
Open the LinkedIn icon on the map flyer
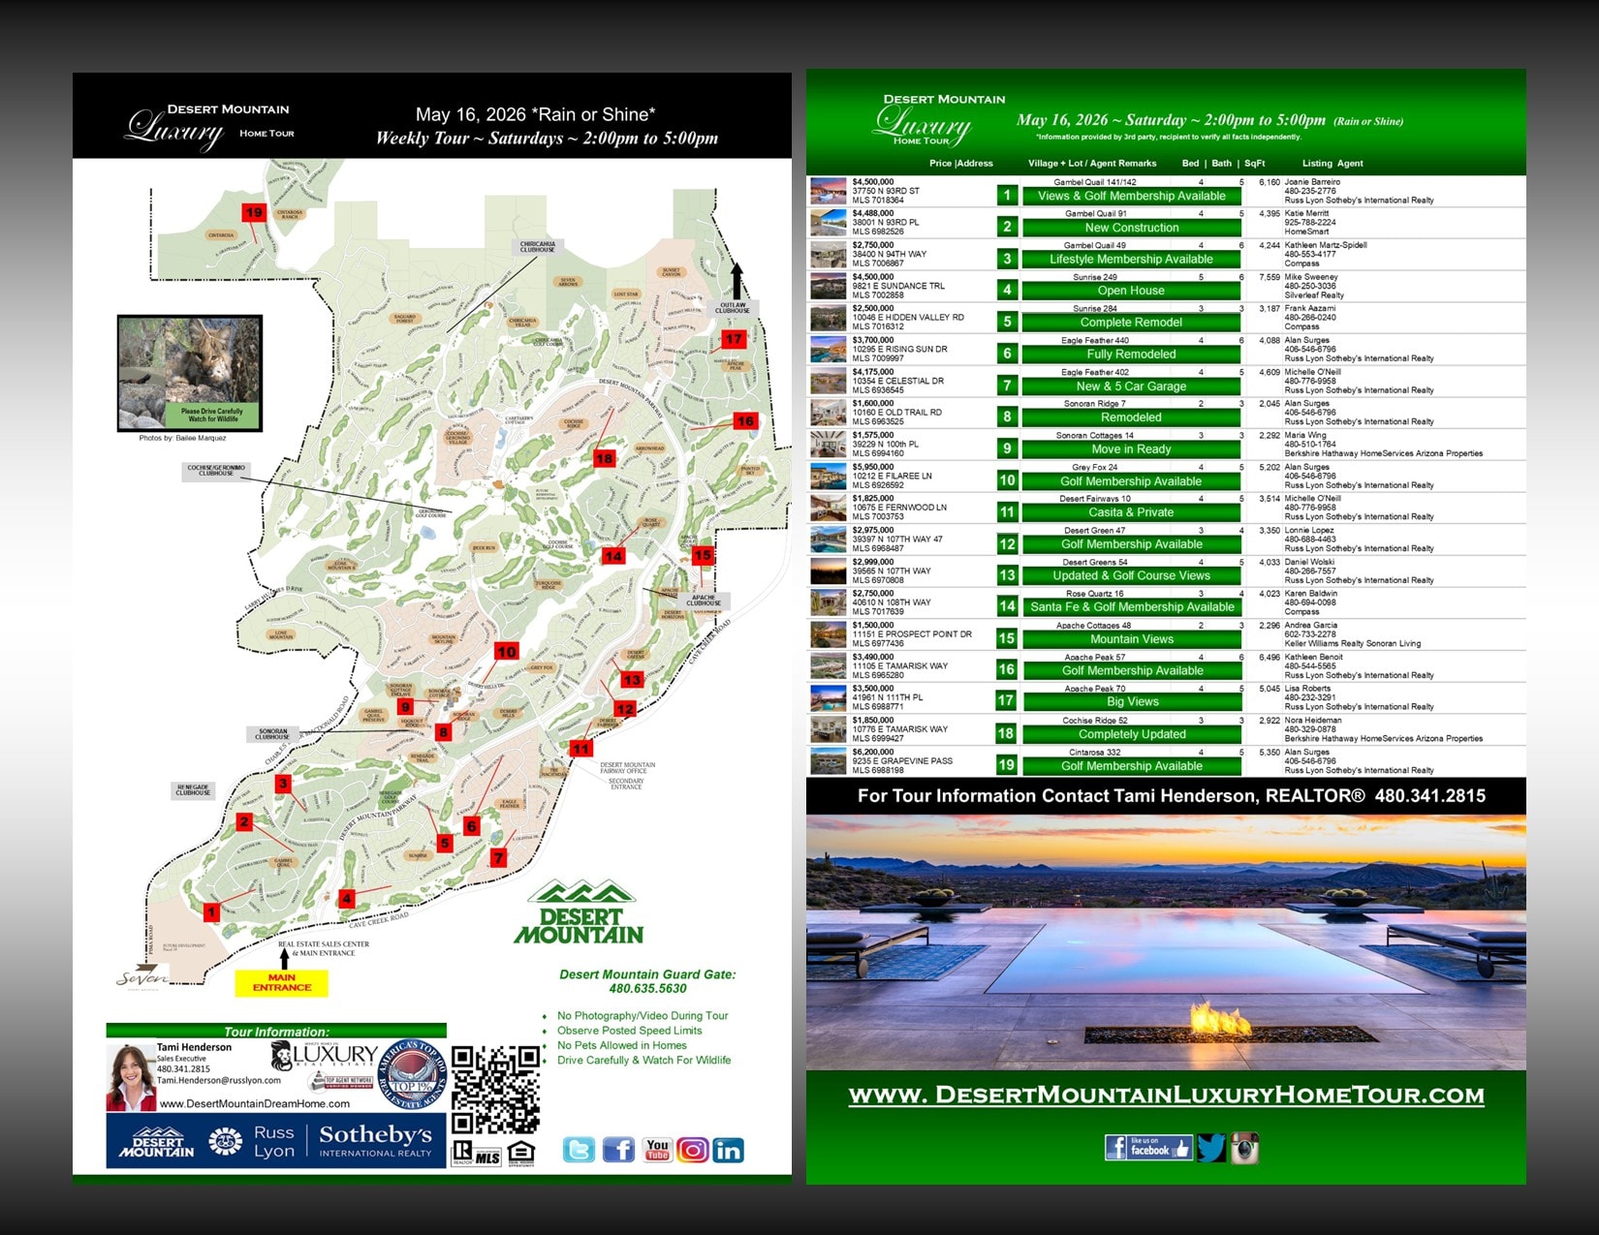coord(728,1150)
